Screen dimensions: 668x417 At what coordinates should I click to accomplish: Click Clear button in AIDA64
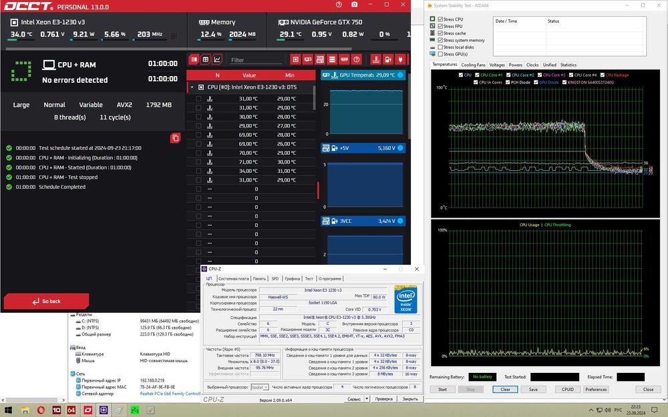coord(505,390)
